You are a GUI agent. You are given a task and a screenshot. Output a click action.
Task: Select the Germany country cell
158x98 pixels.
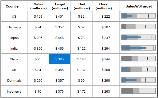click(x=14, y=27)
